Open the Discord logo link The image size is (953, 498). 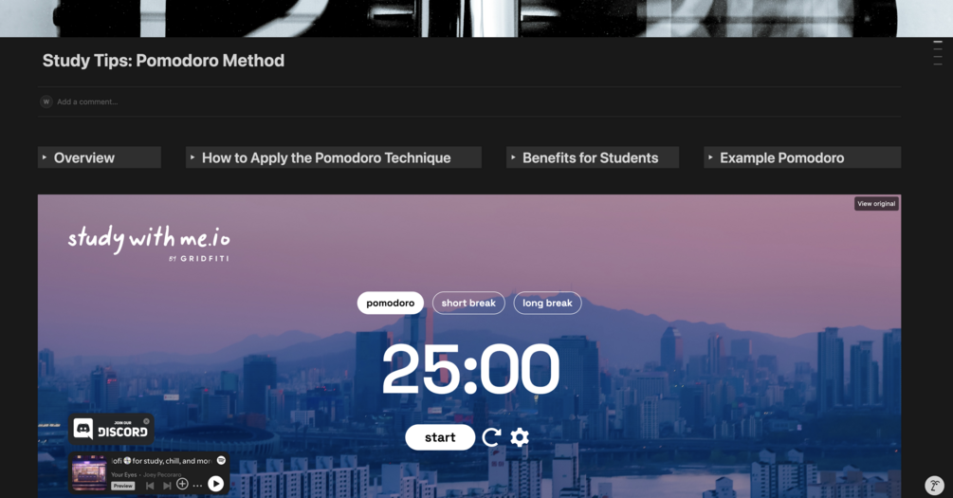[82, 429]
